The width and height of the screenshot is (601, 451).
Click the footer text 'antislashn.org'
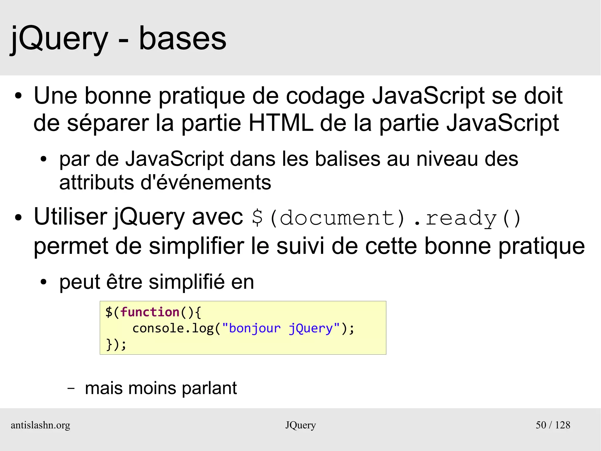(x=40, y=425)
